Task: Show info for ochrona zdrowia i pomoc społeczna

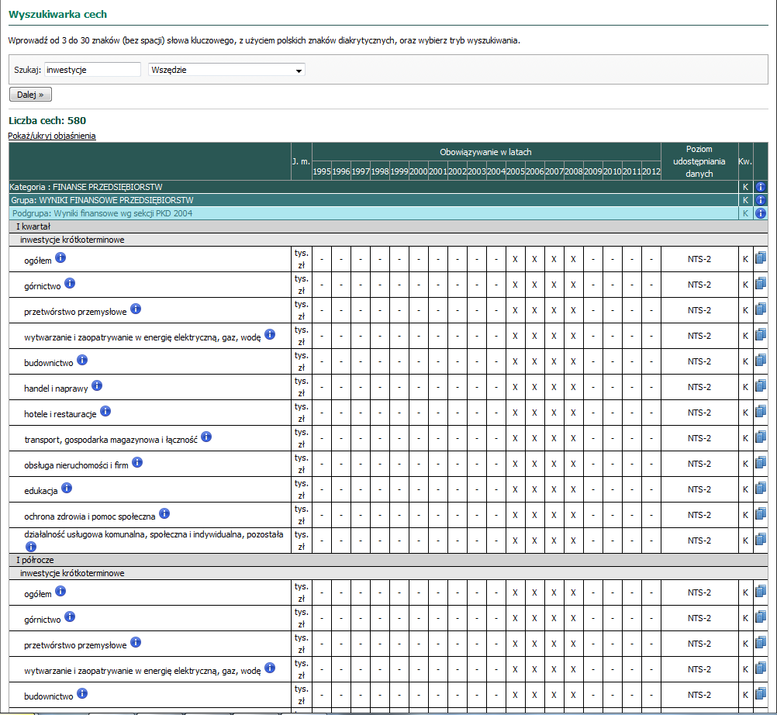Action: [164, 514]
